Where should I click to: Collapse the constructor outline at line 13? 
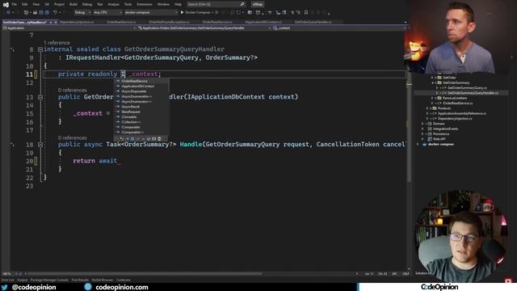(x=40, y=97)
